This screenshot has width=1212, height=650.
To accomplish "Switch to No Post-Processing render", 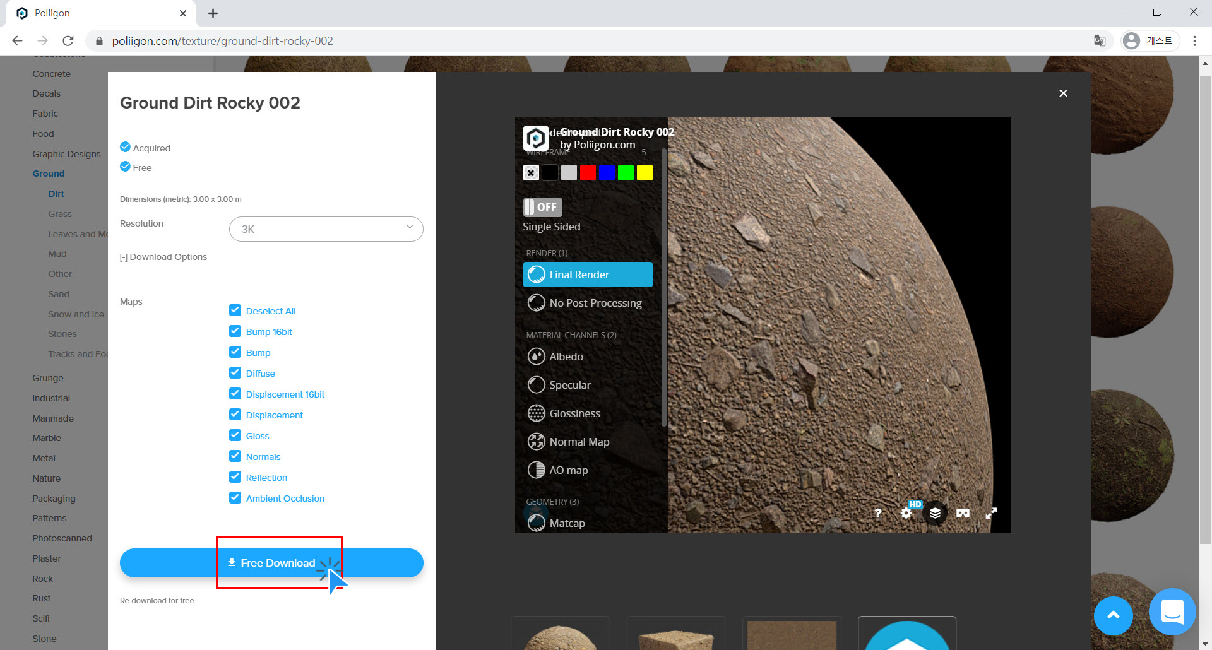I will (x=588, y=303).
